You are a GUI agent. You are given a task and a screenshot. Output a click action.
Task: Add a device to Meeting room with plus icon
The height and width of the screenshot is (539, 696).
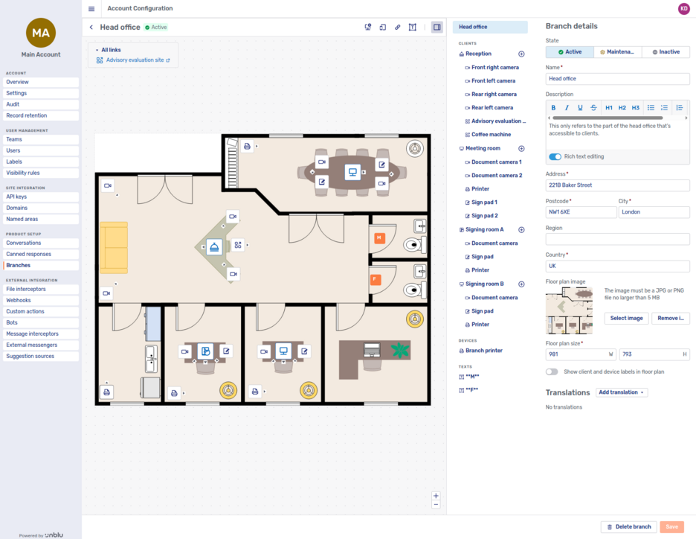(521, 148)
